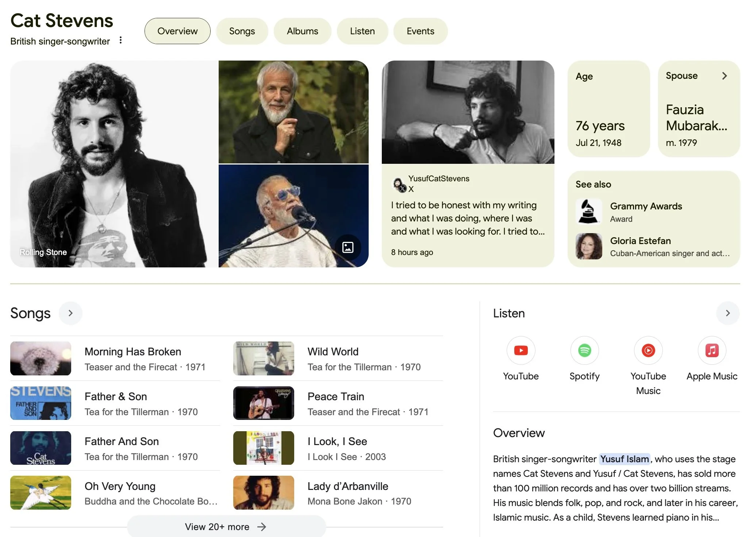
Task: Open the three-dot more options menu
Action: 121,40
